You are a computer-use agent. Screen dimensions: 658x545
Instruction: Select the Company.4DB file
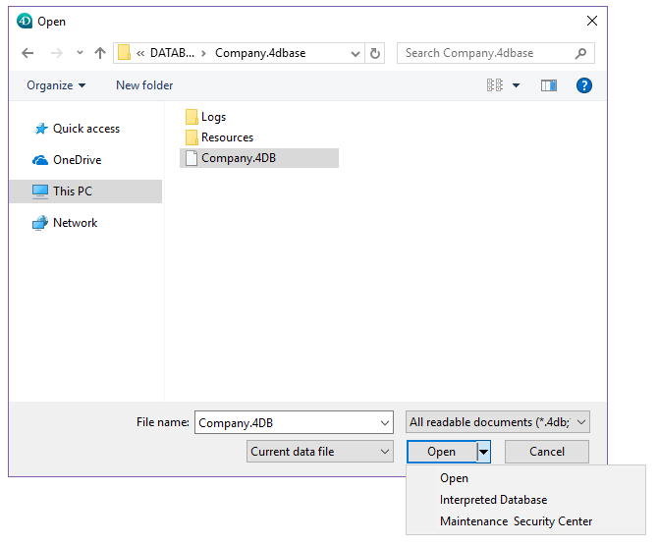(238, 158)
